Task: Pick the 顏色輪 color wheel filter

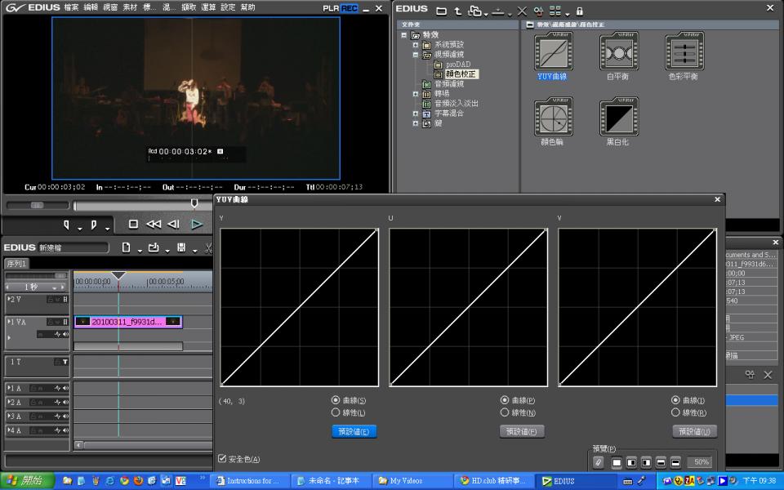Action: pyautogui.click(x=553, y=117)
